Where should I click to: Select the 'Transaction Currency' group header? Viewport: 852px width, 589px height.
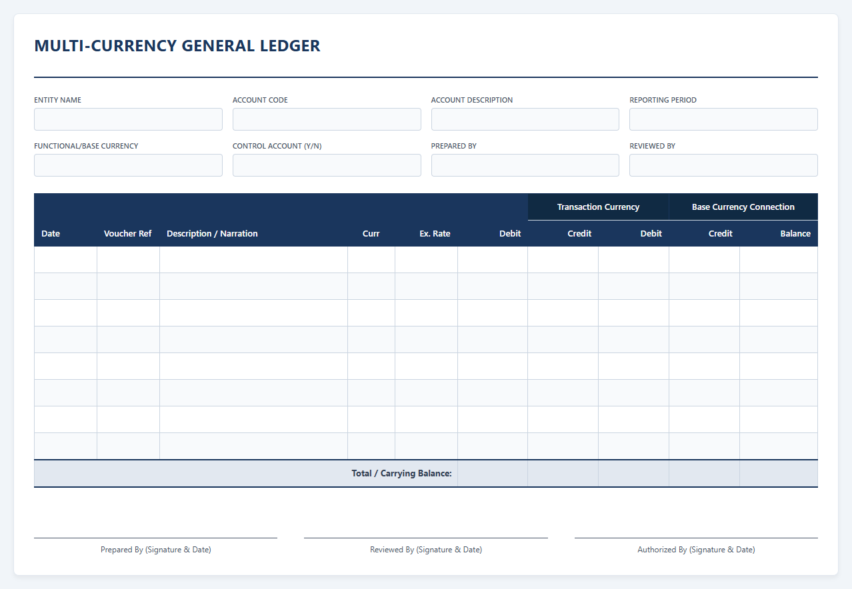598,207
